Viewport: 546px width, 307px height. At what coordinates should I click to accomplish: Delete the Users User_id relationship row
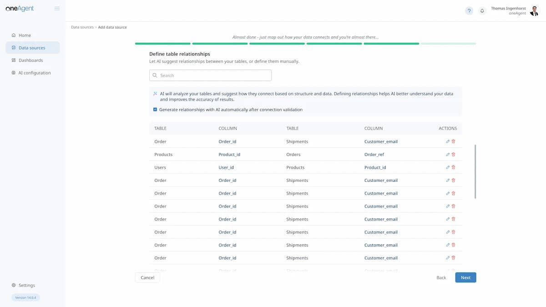[x=453, y=167]
